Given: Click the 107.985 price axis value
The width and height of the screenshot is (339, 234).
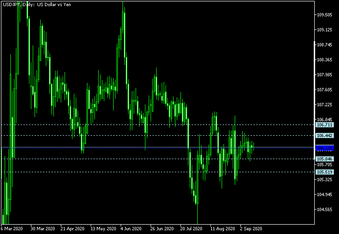Looking at the screenshot, I should [325, 75].
